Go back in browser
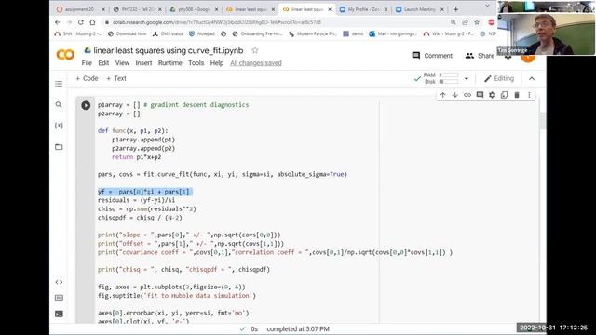Screen dimensions: 596x335 58,22
